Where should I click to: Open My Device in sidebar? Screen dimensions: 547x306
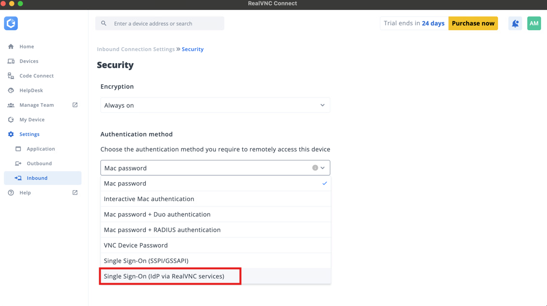click(32, 119)
